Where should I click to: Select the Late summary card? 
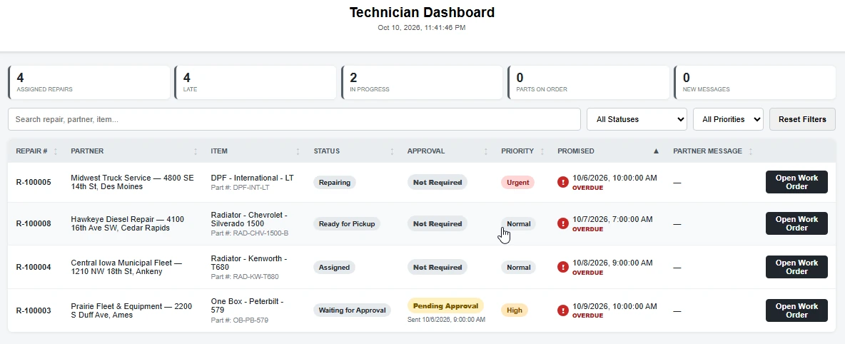click(255, 83)
